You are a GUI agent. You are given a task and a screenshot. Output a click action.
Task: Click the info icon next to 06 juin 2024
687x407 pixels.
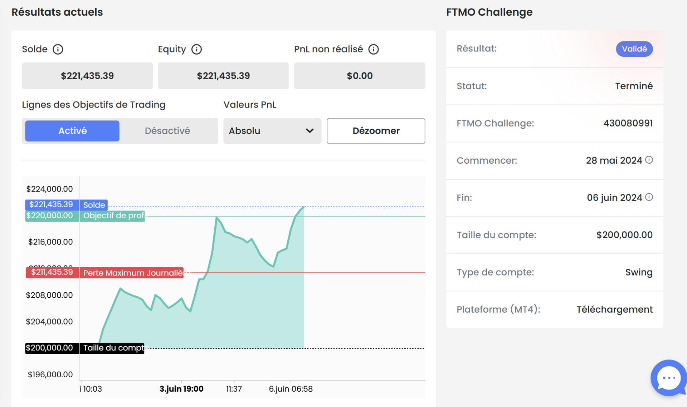point(649,197)
